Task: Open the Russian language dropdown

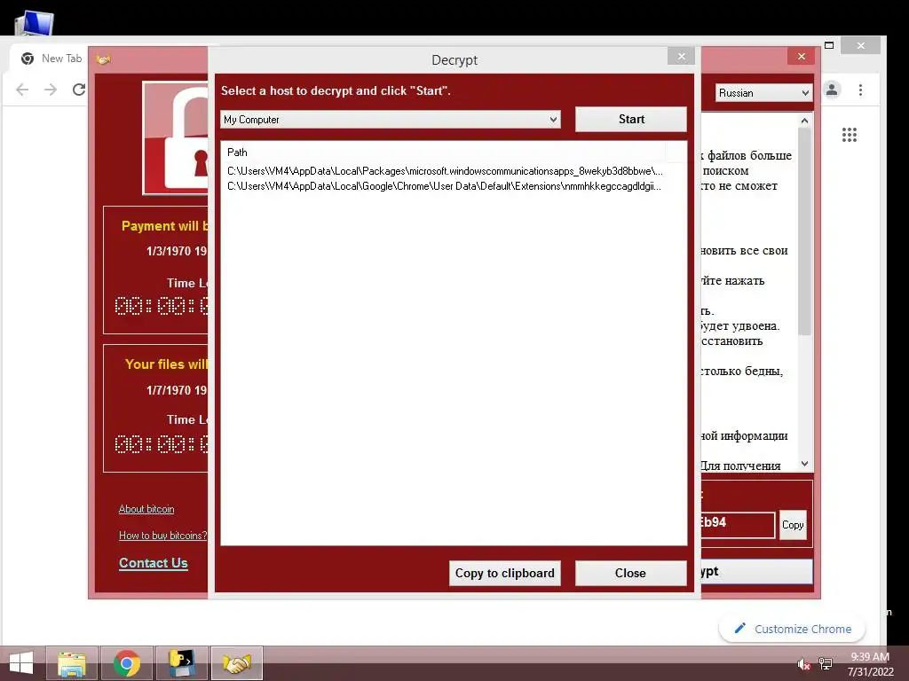Action: (x=763, y=92)
